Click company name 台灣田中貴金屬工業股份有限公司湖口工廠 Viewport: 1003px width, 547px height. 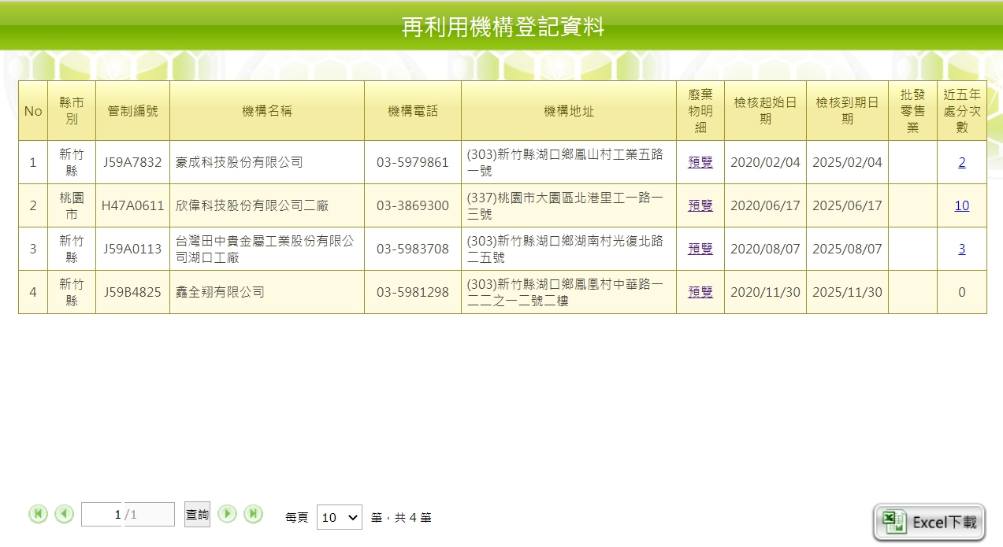tap(266, 249)
